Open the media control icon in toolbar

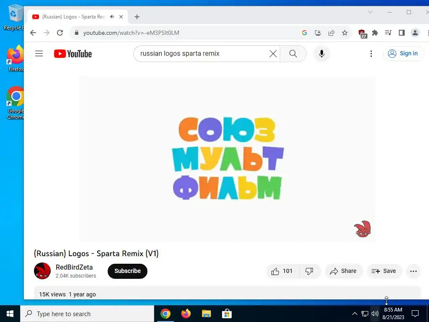coord(388,33)
